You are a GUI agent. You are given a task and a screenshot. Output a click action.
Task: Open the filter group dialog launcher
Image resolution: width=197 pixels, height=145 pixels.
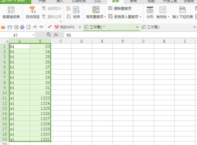pos(61,21)
